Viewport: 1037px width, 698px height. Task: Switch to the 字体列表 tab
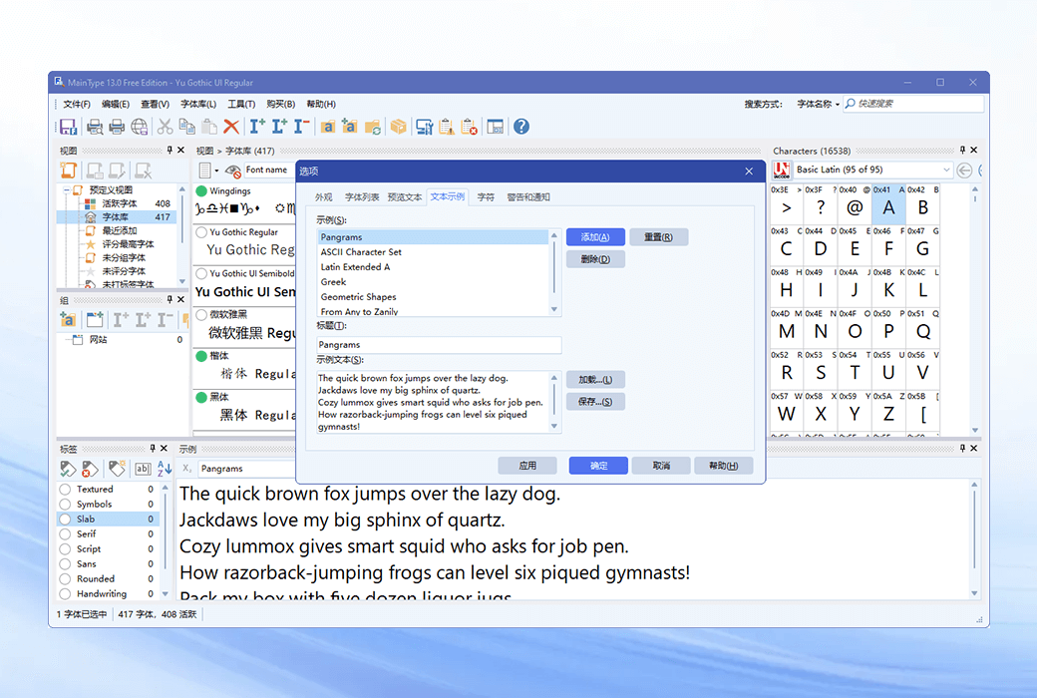coord(362,197)
